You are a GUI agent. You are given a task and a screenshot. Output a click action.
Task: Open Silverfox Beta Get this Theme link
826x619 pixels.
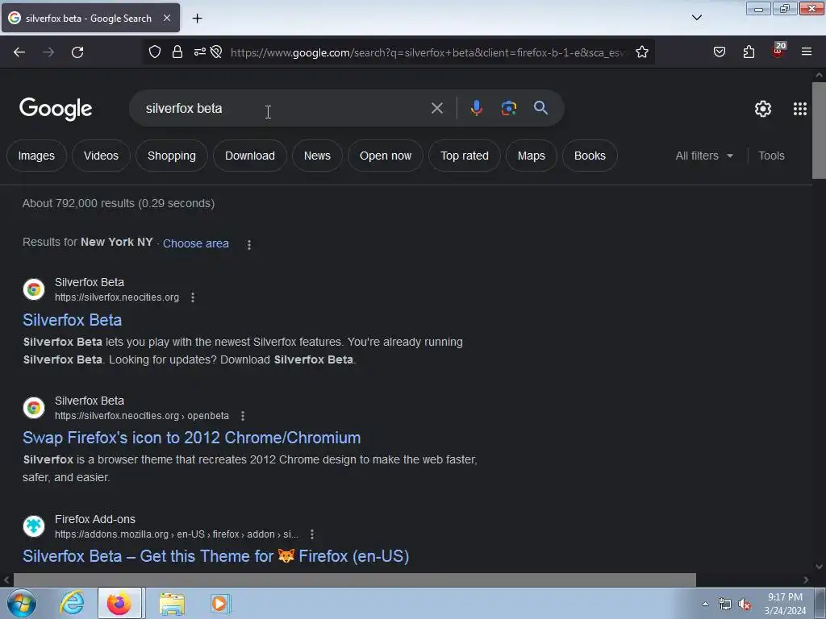[x=216, y=556]
